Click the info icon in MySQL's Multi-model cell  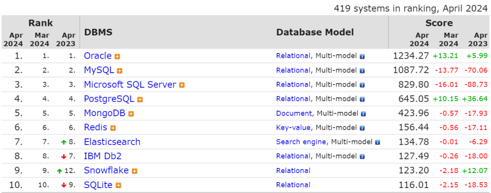click(x=362, y=71)
